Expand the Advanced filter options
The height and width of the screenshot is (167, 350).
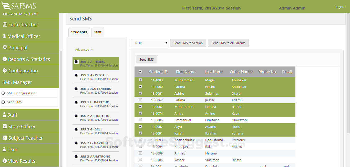84,49
